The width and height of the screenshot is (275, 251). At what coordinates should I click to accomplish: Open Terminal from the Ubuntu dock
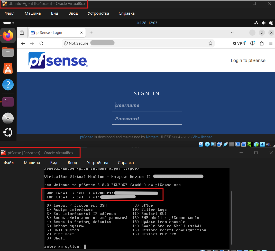click(8, 102)
